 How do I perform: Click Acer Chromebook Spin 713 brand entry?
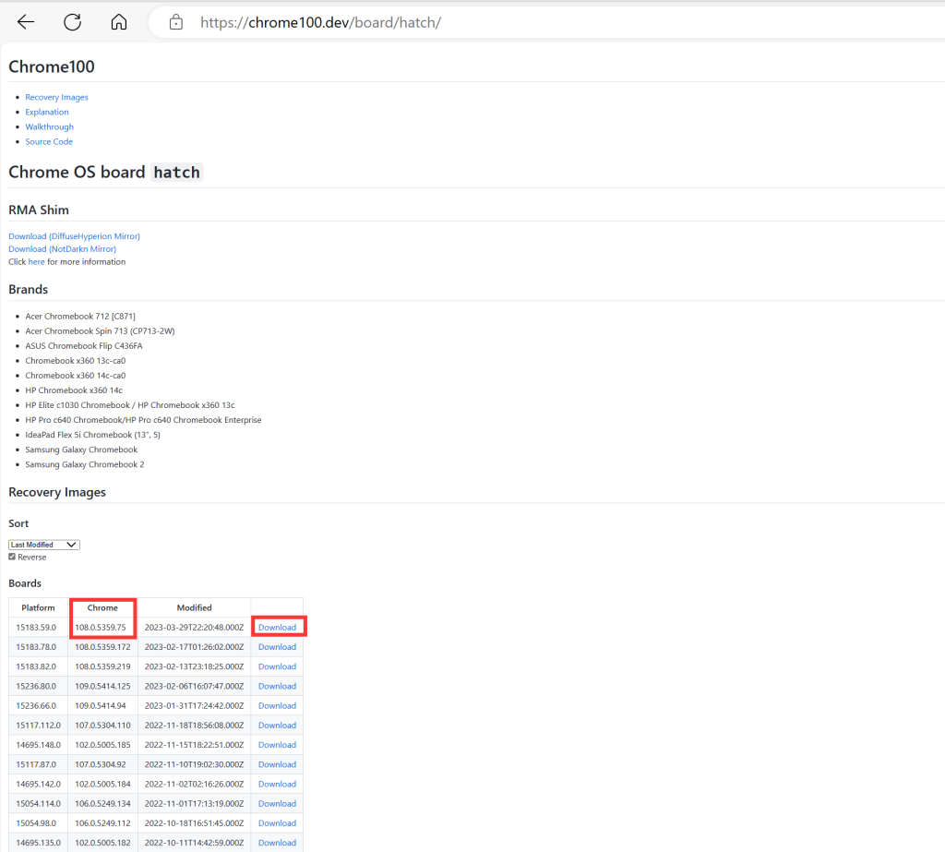pos(100,331)
